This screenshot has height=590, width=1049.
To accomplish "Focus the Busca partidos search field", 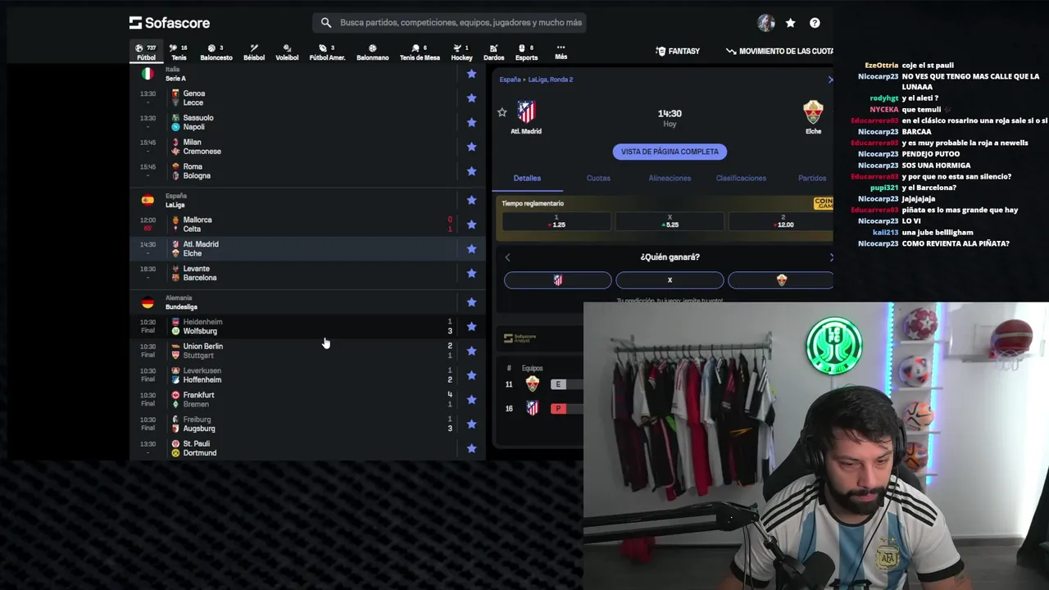I will click(x=449, y=23).
